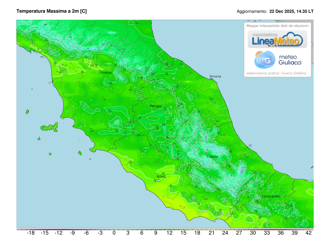Toggle the PE province label on the coast
The height and width of the screenshot is (247, 330).
[251, 145]
